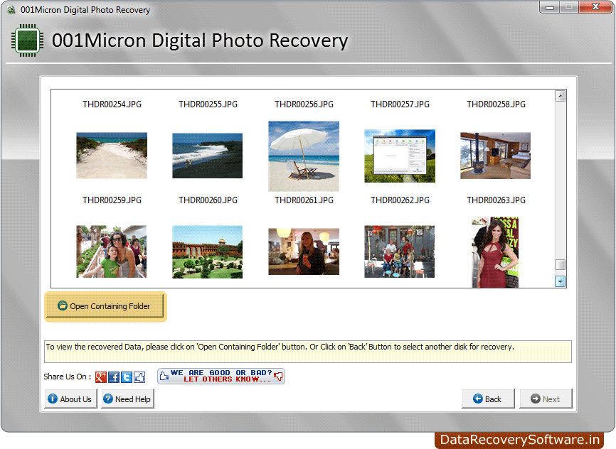Select THDR00261.JPG woman in cafe thumbnail
Screen dimensions: 616x449
304,251
